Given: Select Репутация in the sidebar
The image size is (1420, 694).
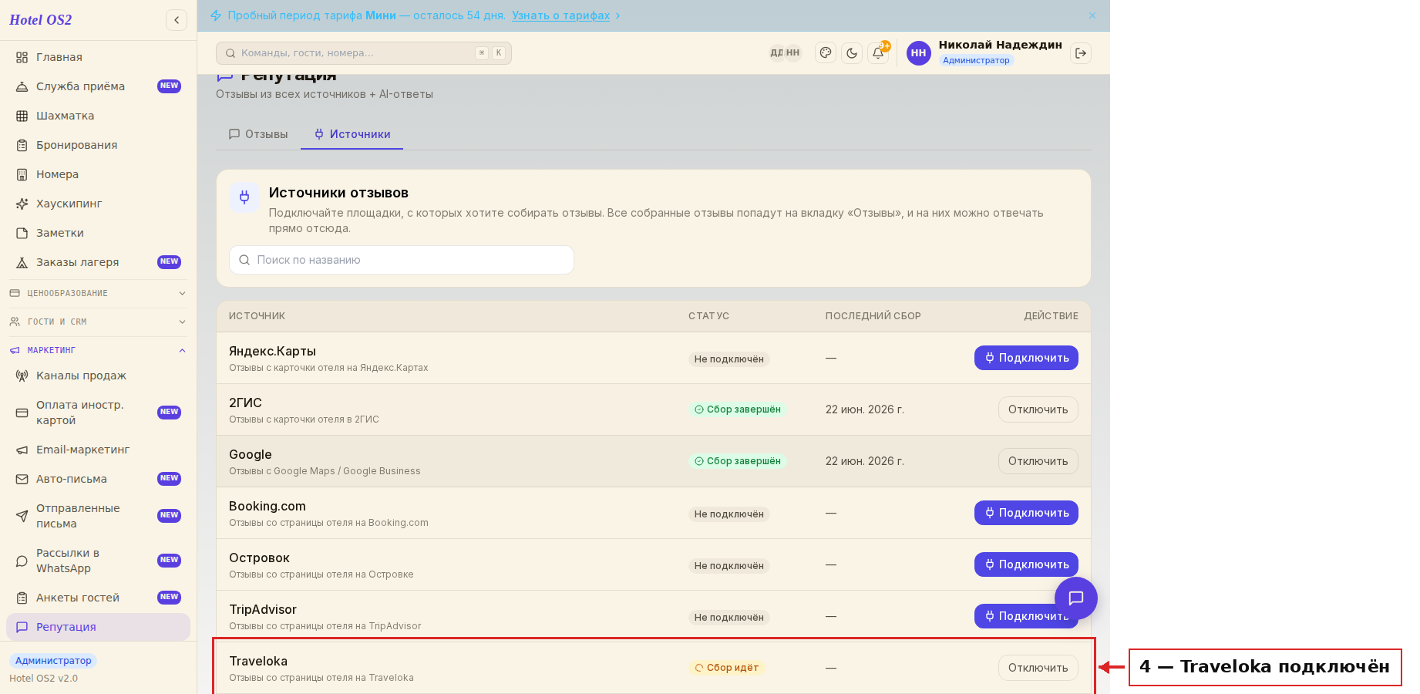Looking at the screenshot, I should [x=98, y=627].
